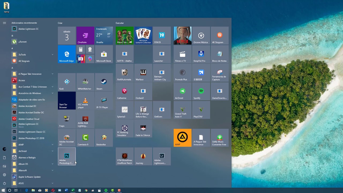This screenshot has width=343, height=193.
Task: Open Adobe Photoshop CC 2019 in app list
Action: (33, 138)
